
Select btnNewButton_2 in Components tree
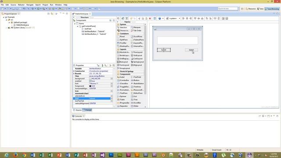pyautogui.click(x=94, y=34)
